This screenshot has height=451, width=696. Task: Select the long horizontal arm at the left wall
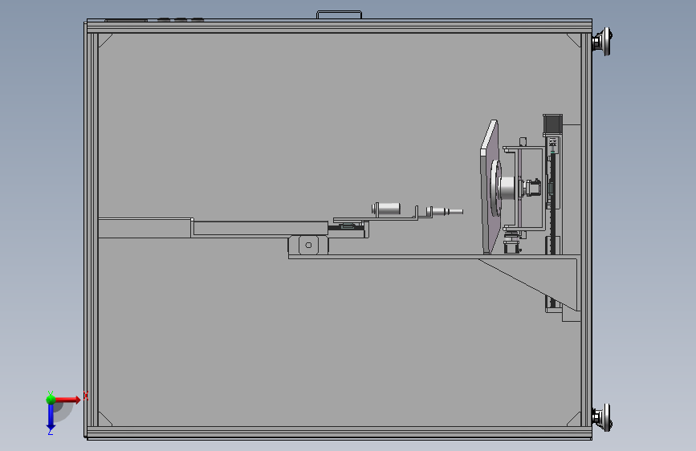(x=145, y=228)
